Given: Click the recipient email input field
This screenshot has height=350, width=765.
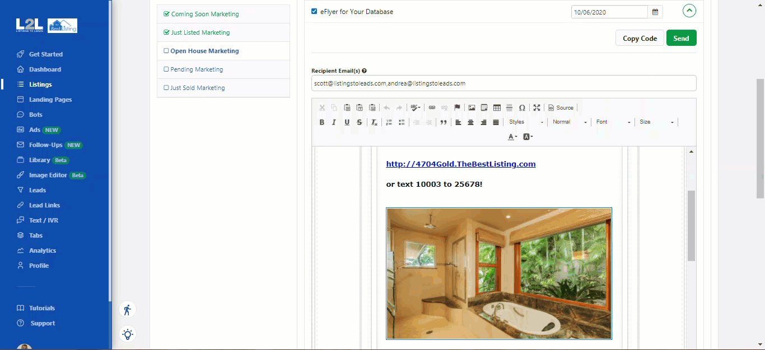Looking at the screenshot, I should (x=503, y=83).
